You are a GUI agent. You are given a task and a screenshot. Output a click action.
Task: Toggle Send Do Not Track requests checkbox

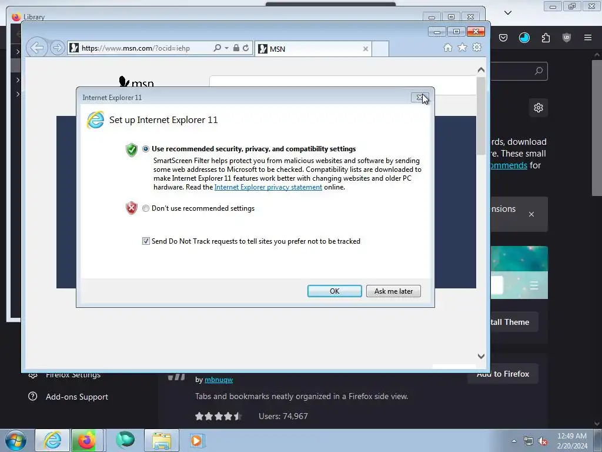point(146,241)
